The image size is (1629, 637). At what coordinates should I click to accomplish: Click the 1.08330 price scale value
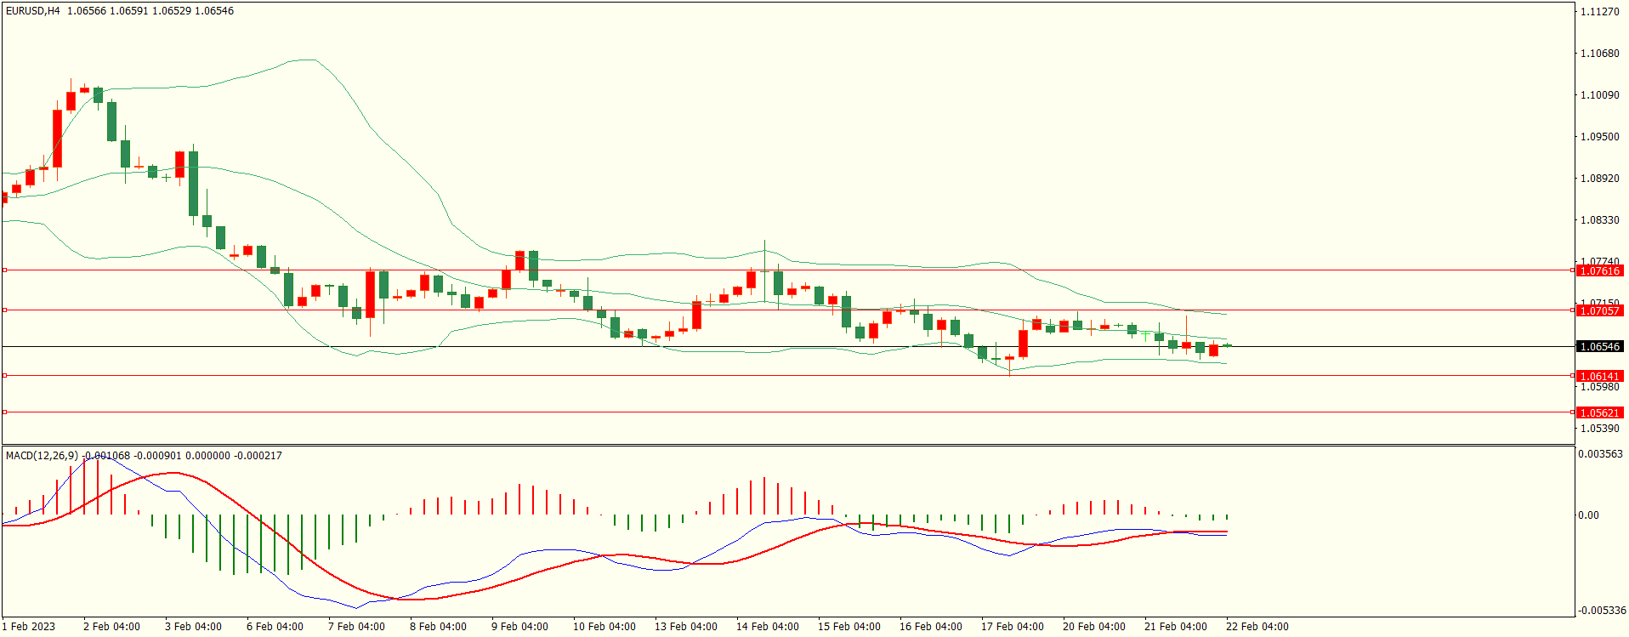tap(1599, 219)
